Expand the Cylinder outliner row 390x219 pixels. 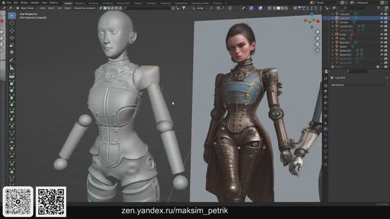tap(333, 22)
